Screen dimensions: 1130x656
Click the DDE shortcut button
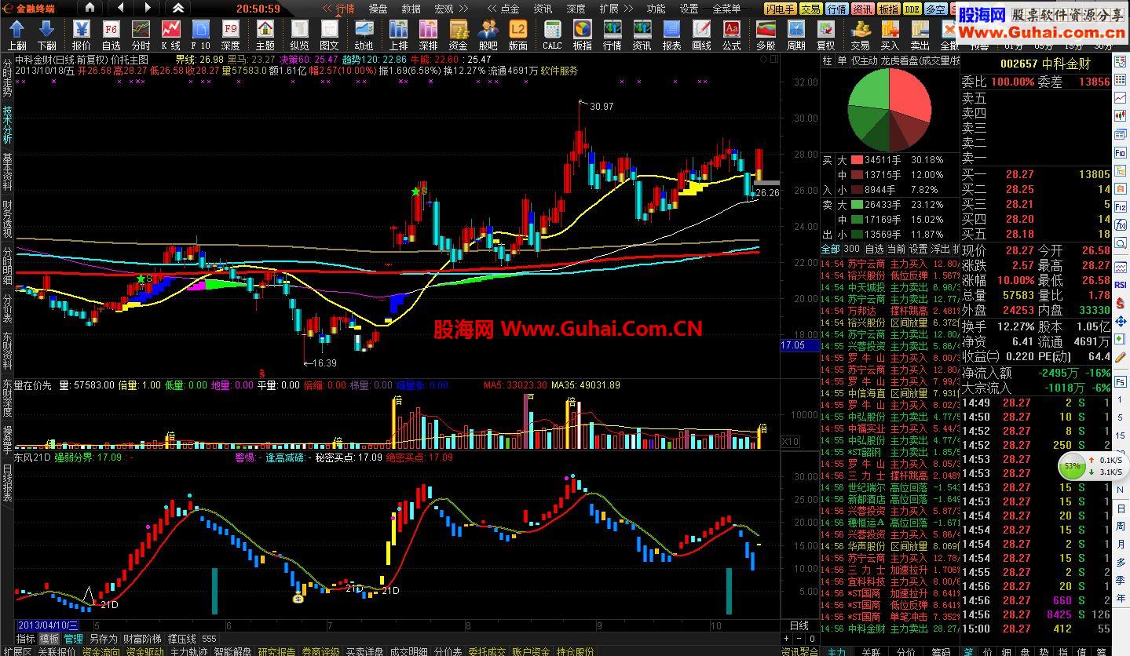coord(912,9)
